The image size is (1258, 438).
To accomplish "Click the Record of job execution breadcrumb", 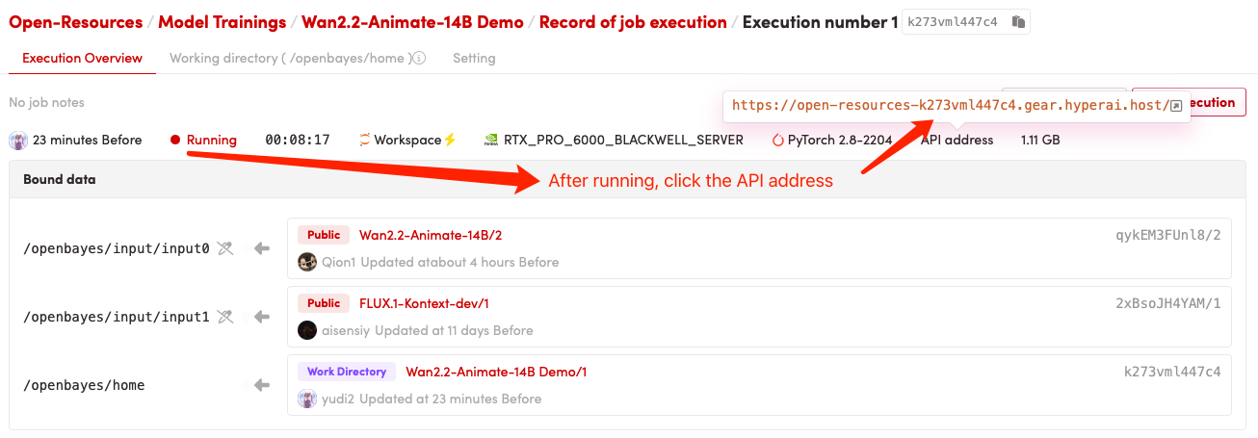I will pyautogui.click(x=633, y=22).
